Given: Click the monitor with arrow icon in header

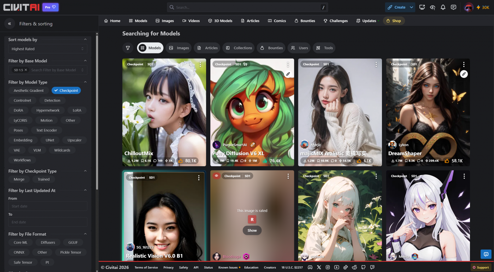Looking at the screenshot, I should pyautogui.click(x=422, y=7).
